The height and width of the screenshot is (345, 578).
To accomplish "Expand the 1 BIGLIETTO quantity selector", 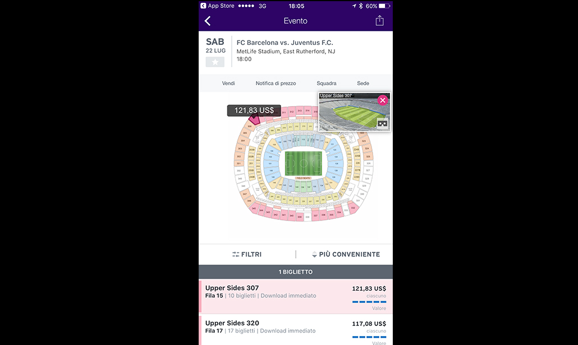I will pos(296,272).
